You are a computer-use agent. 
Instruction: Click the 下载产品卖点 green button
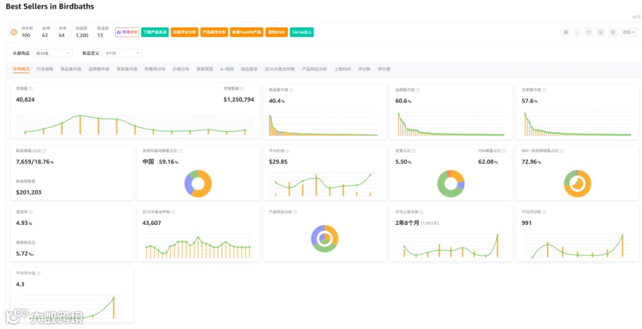click(x=155, y=32)
